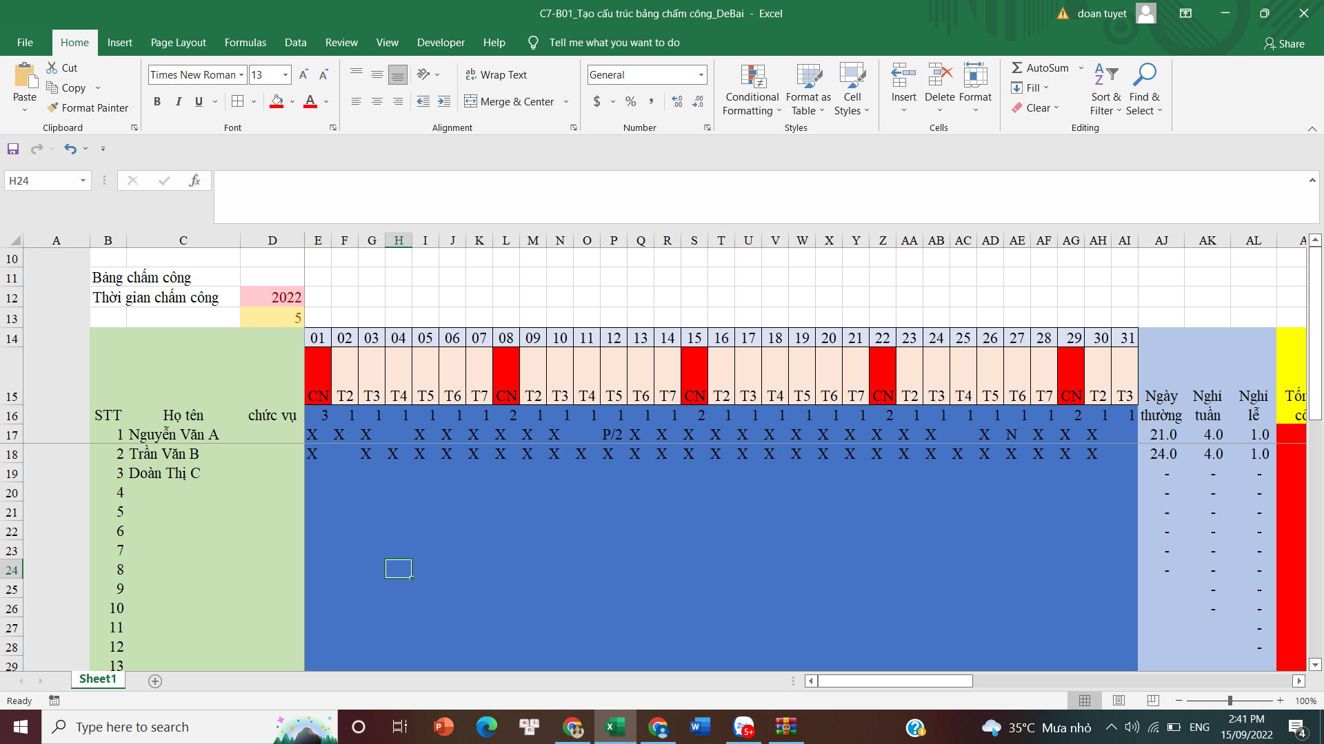Select the Sheet1 worksheet tab
Viewport: 1324px width, 744px height.
click(x=98, y=679)
